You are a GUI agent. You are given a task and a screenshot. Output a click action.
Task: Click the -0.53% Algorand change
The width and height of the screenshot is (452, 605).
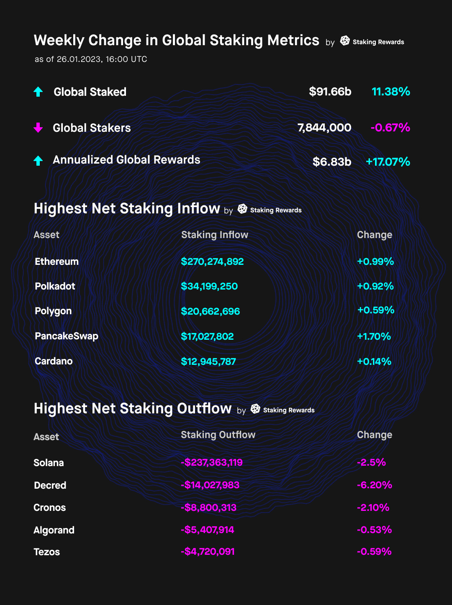(375, 530)
